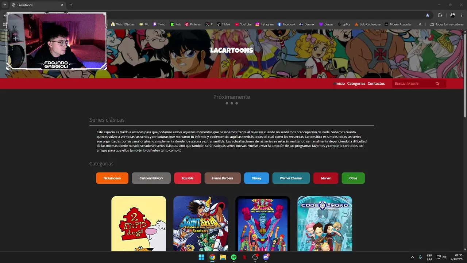Viewport: 467px width, 263px height.
Task: Open the Code Lyoko series poster
Action: (x=325, y=224)
